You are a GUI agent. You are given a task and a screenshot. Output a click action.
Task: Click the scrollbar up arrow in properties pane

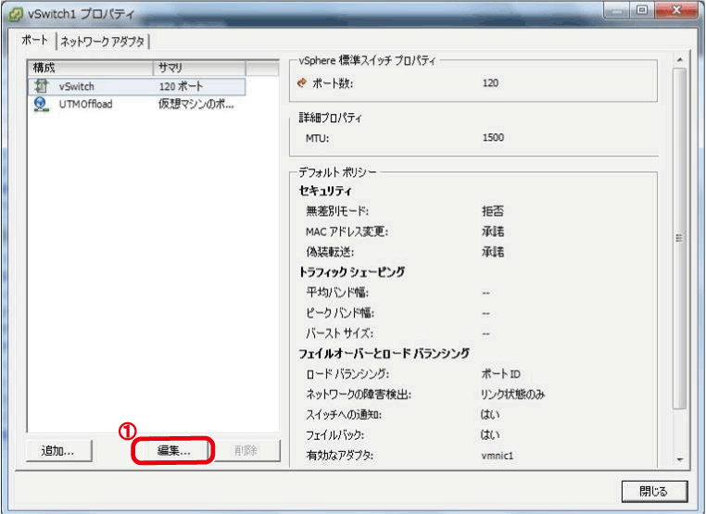coord(679,61)
